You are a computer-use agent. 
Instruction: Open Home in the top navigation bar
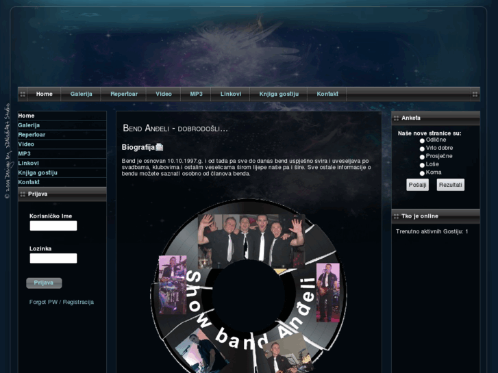click(x=44, y=94)
